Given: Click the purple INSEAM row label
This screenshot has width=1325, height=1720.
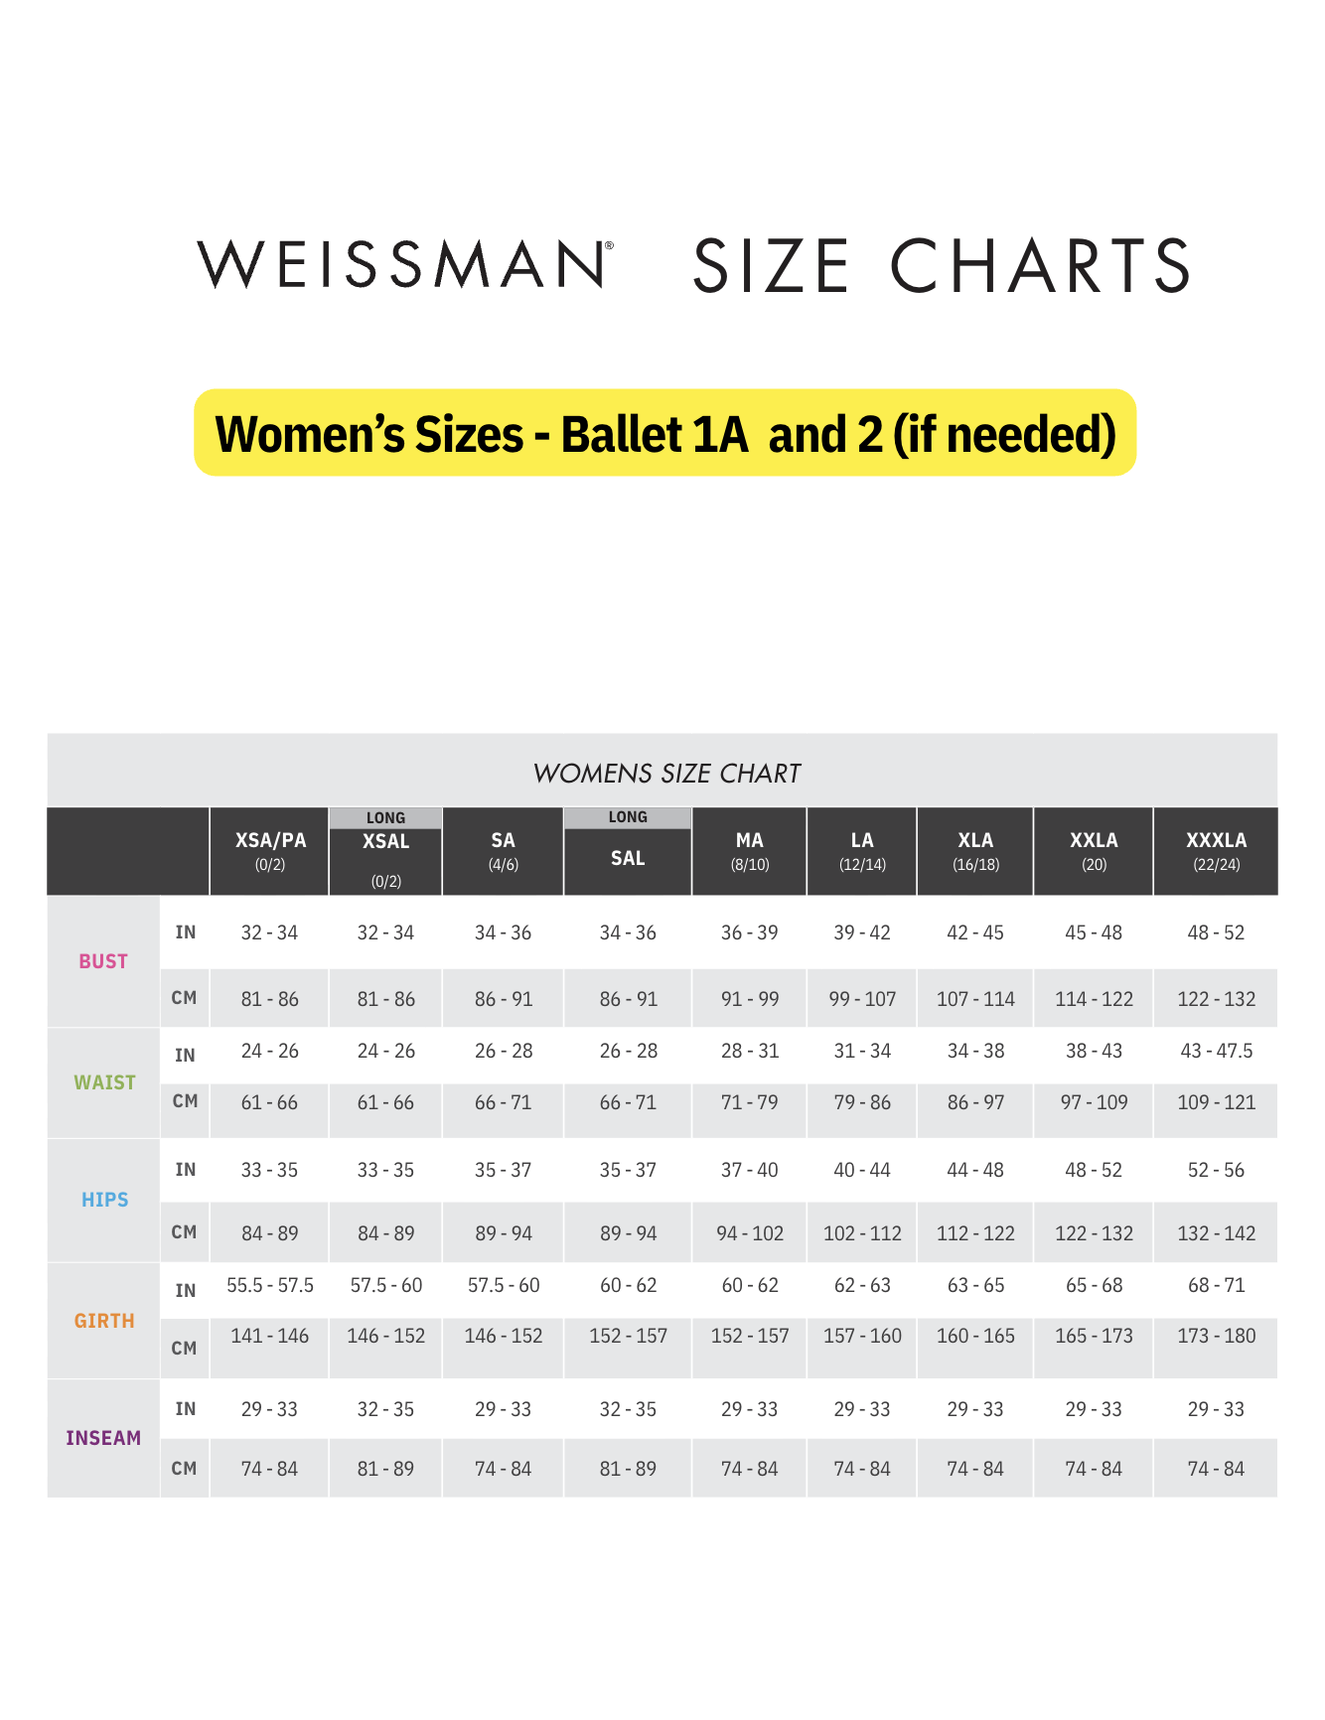Looking at the screenshot, I should pos(103,1438).
